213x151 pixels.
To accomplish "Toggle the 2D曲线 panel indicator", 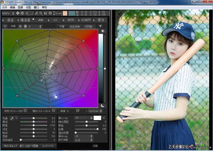I will 79,20.
